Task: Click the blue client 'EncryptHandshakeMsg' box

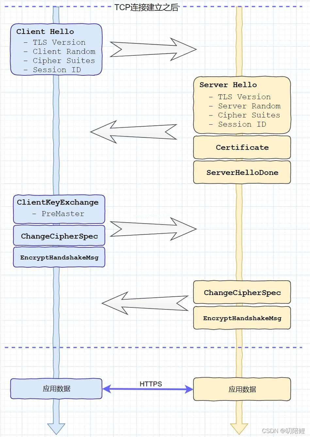Action: (x=59, y=257)
